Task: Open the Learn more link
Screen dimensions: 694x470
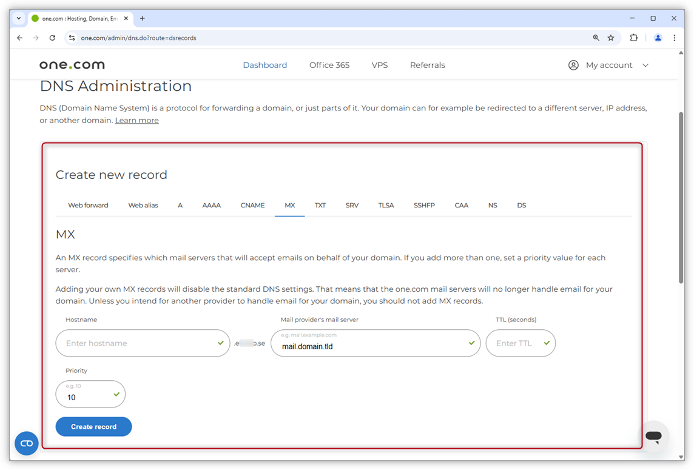Action: (x=136, y=120)
